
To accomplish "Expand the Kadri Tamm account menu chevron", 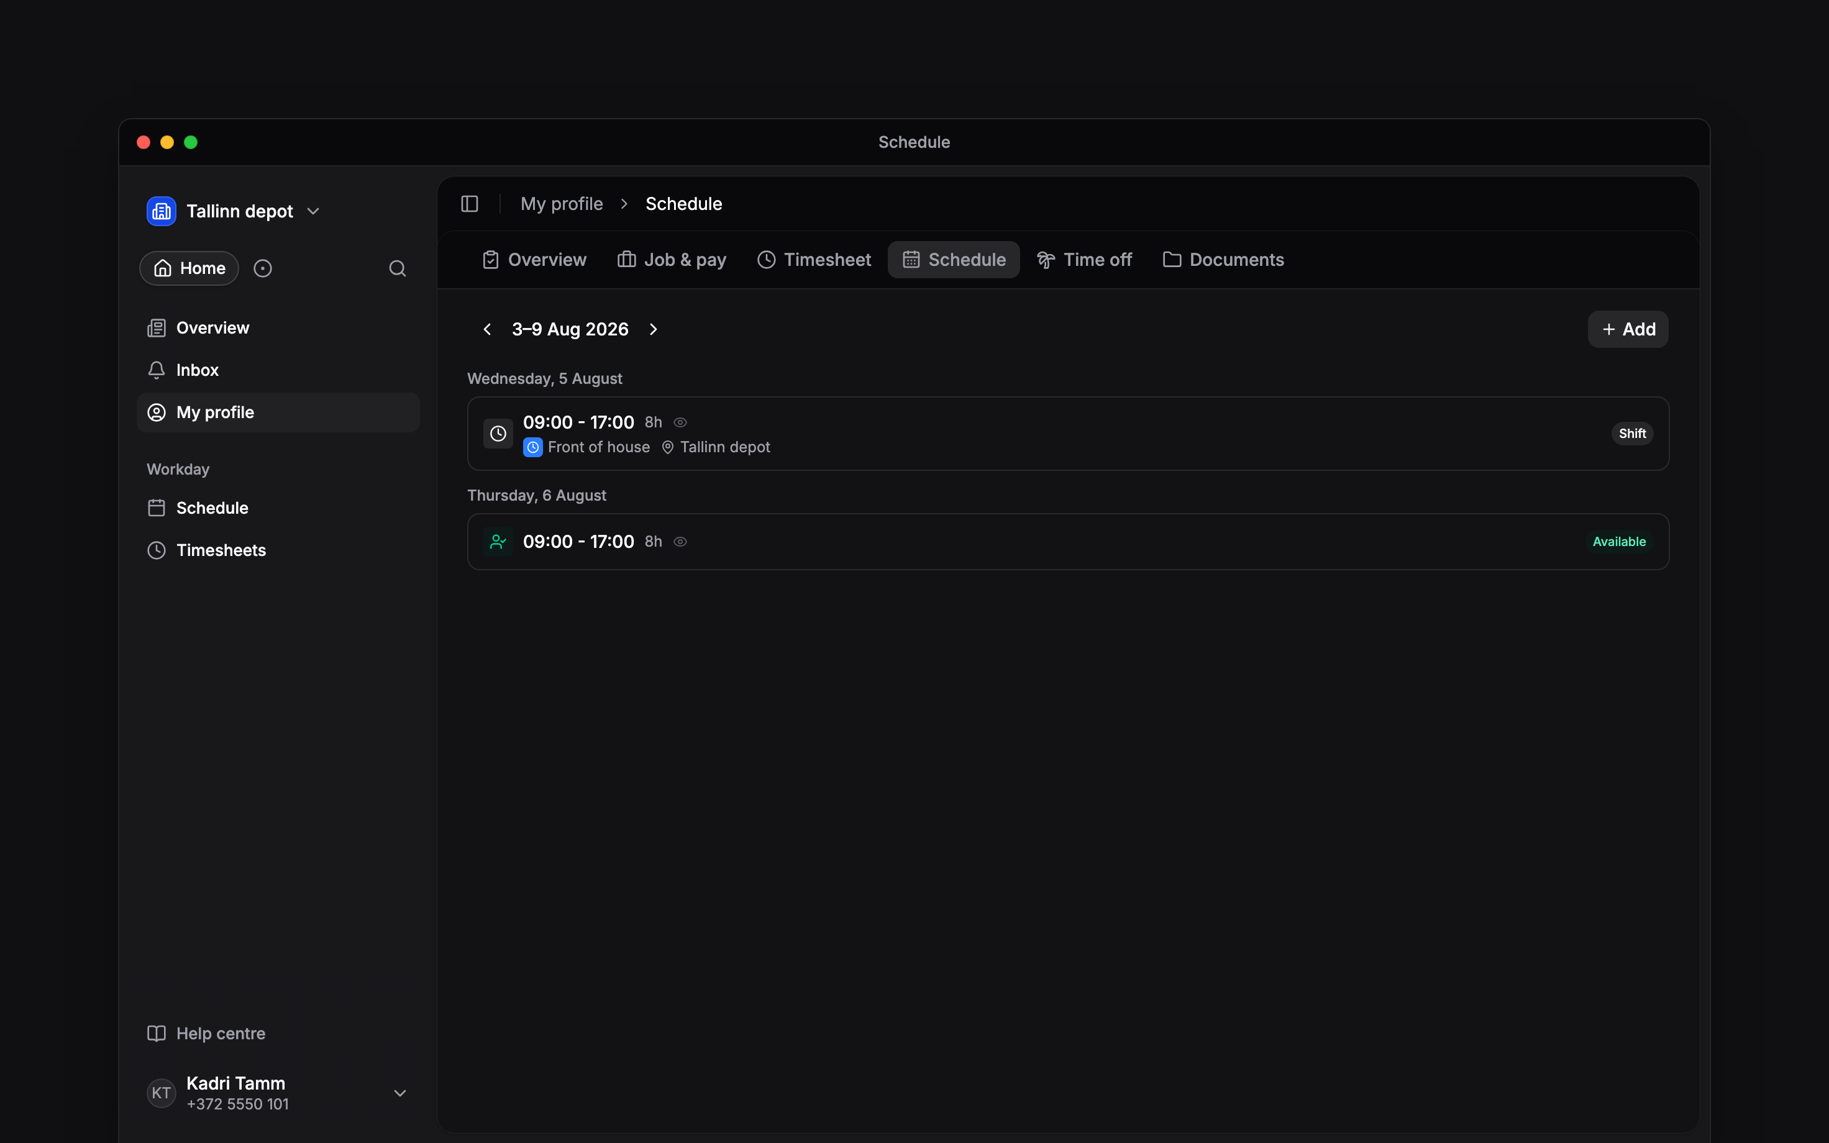I will (x=401, y=1093).
